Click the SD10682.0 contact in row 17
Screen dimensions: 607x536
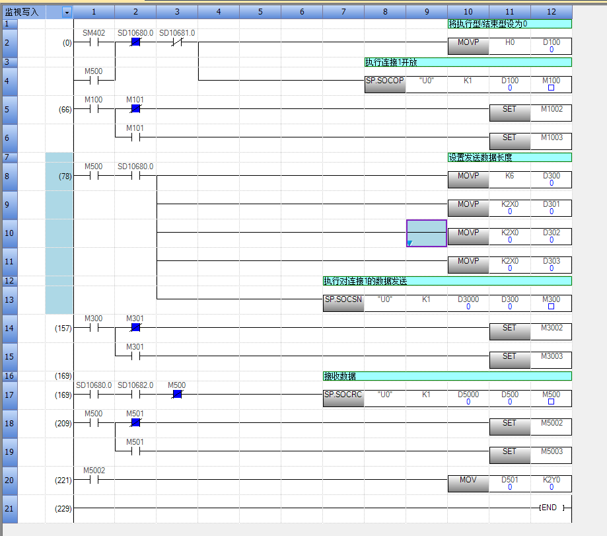coord(135,395)
